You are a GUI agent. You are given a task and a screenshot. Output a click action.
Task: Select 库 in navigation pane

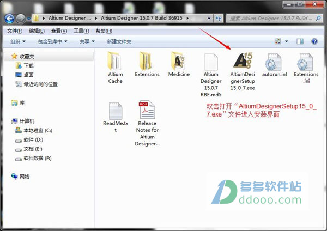[x=22, y=103]
